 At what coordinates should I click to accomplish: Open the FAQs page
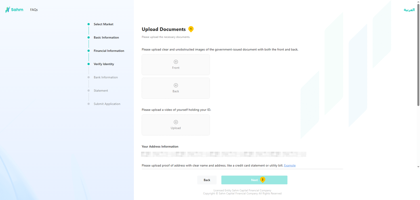[34, 10]
